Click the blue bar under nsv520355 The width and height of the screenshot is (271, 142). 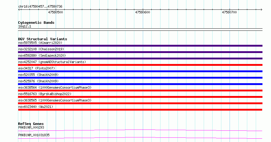(x=140, y=78)
